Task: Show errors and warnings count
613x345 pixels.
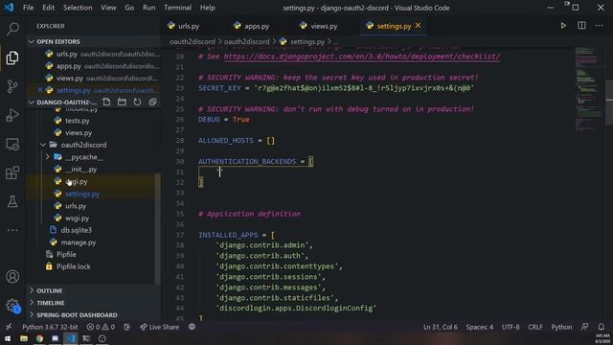Action: (x=101, y=327)
